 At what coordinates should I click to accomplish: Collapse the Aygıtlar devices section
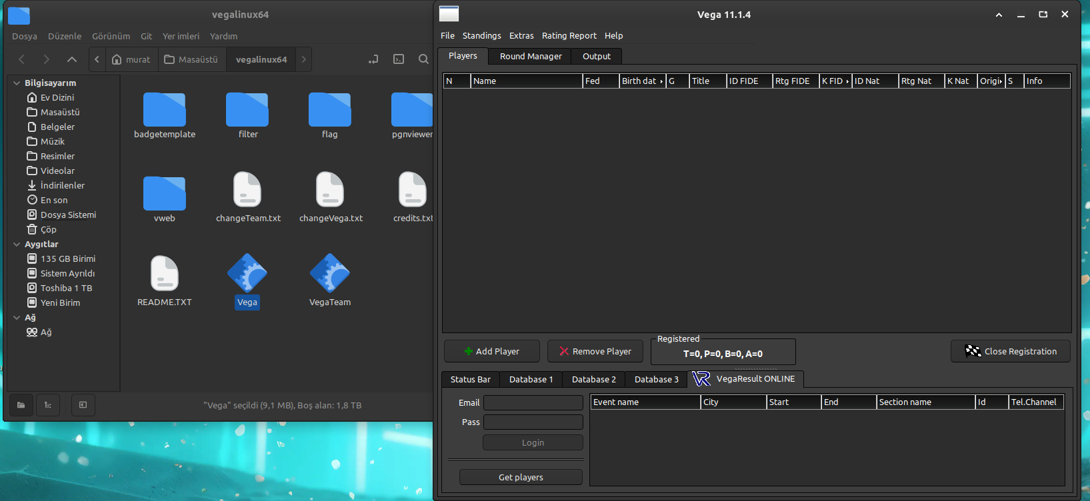(17, 245)
